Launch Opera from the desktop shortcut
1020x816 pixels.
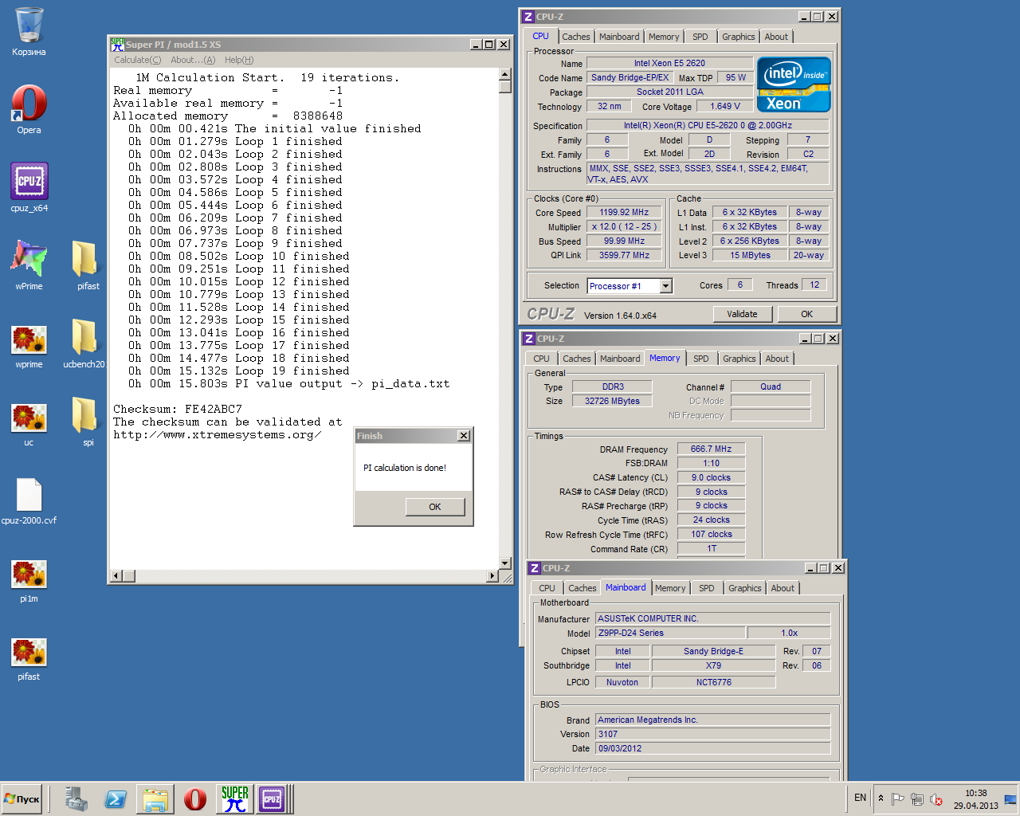tap(29, 110)
